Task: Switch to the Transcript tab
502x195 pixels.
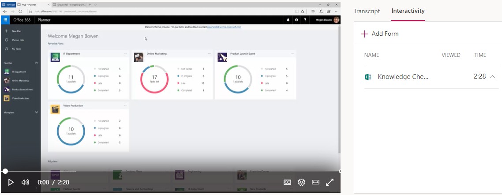Action: [367, 11]
